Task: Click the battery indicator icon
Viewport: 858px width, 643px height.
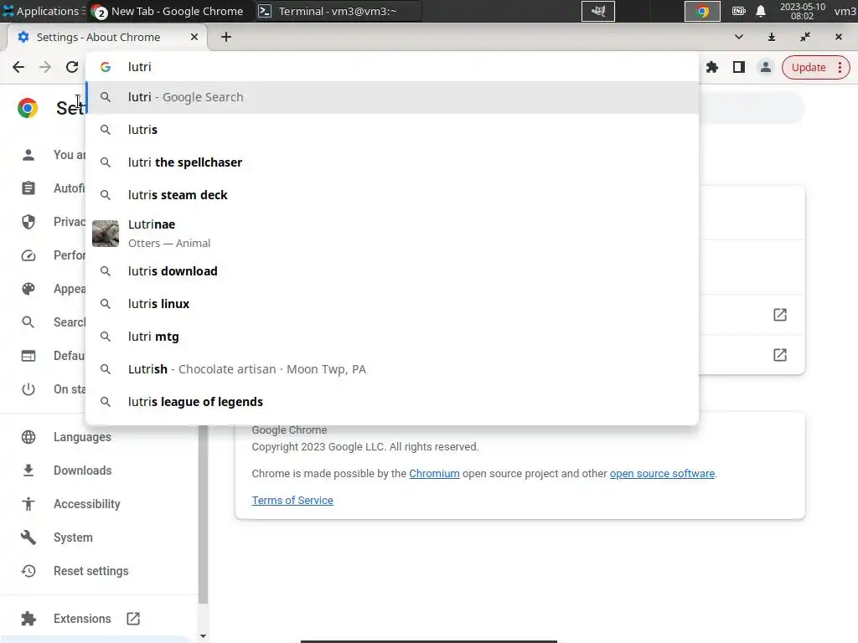Action: pyautogui.click(x=739, y=11)
